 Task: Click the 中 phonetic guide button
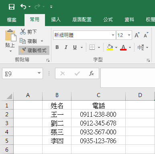pyautogui.click(x=141, y=47)
